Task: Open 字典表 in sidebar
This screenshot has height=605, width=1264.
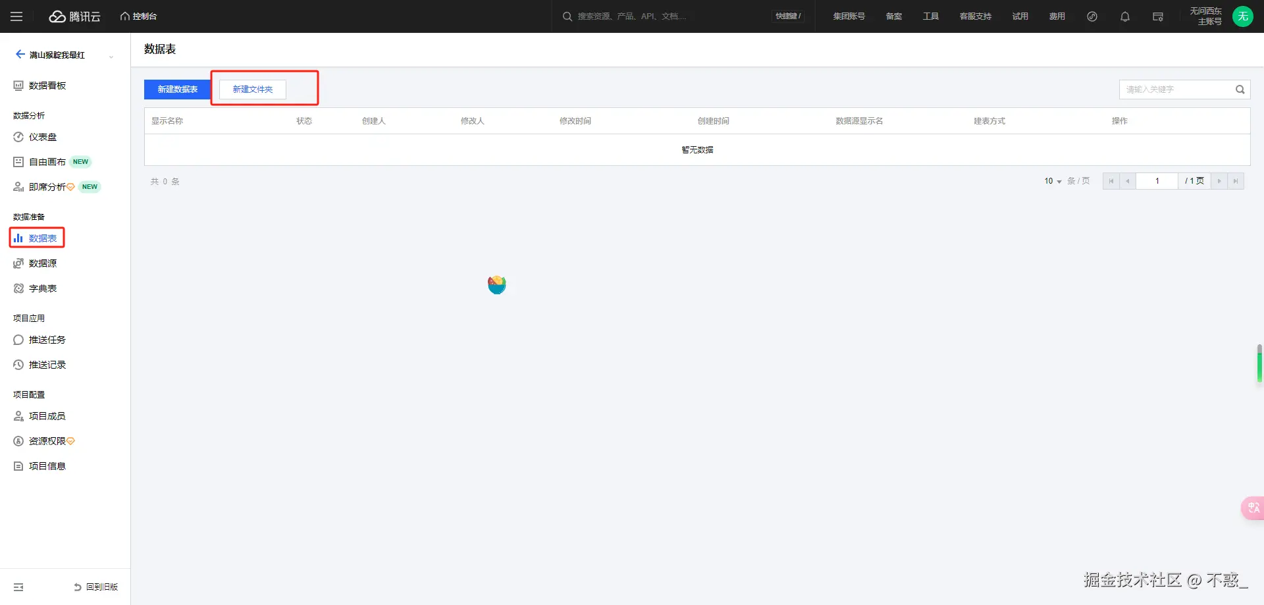Action: 35,288
